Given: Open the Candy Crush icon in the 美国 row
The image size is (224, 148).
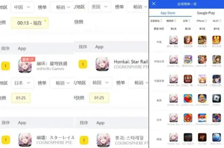Looking at the screenshot, I should point(188,98).
